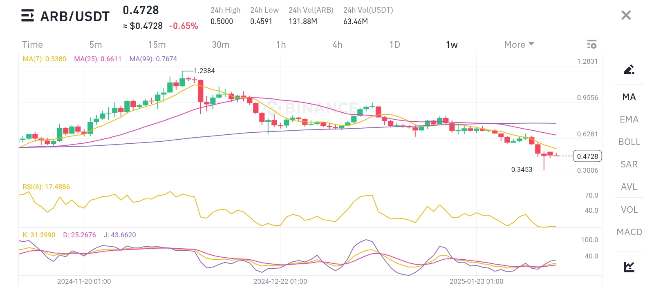This screenshot has height=294, width=654.
Task: Select the 30m timeframe
Action: [221, 45]
